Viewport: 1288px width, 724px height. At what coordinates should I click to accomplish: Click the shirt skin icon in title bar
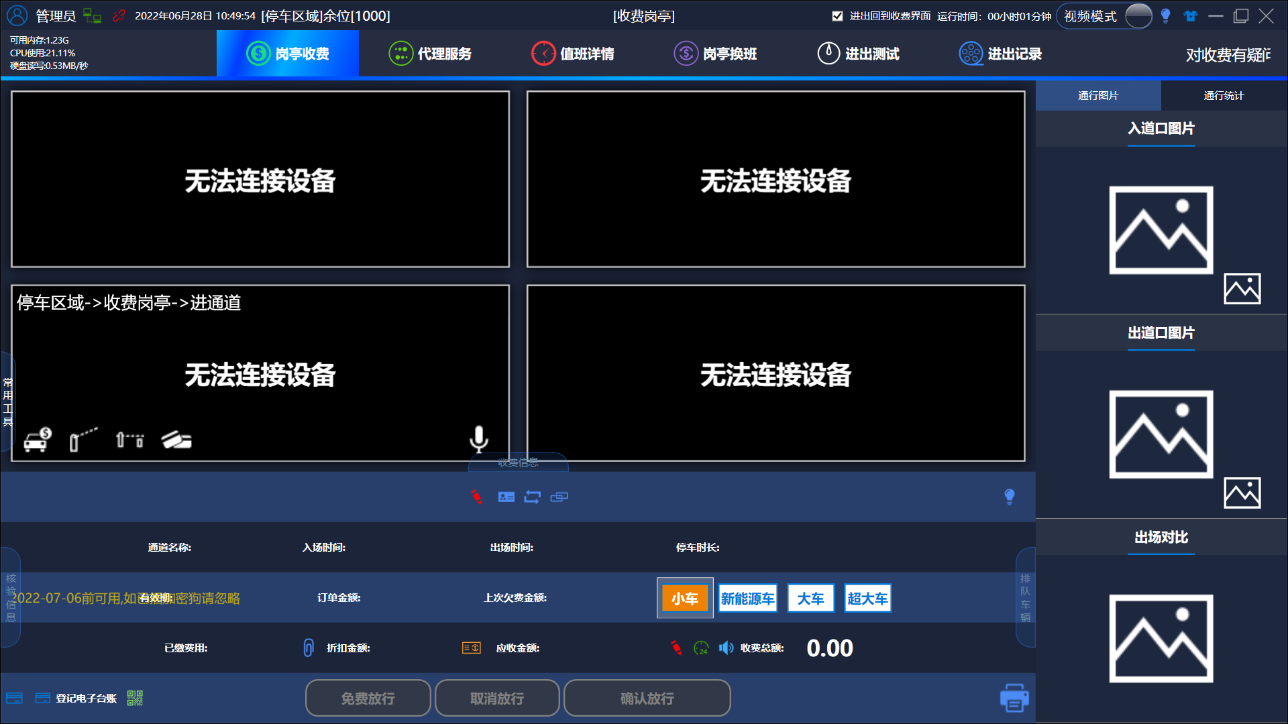(1191, 16)
